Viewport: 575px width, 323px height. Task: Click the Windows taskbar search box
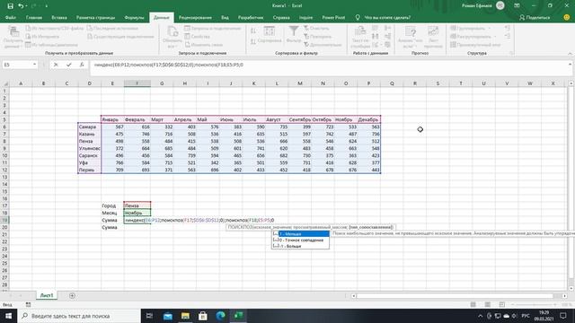point(79,316)
